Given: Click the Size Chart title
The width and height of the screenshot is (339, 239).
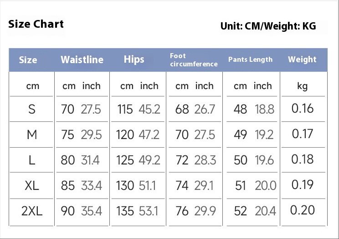Looking at the screenshot, I should click(36, 24).
